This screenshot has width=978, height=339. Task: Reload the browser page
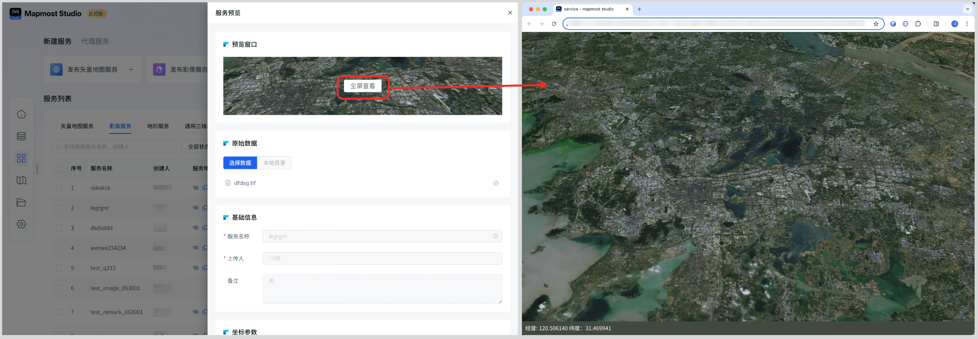tap(554, 24)
